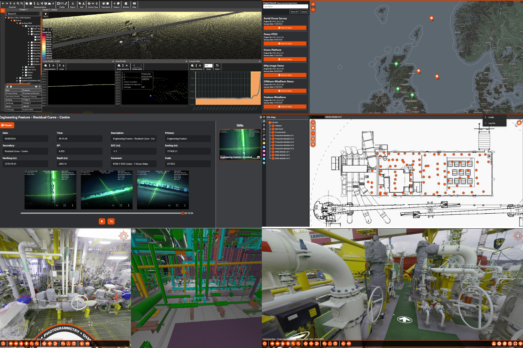Zoom out on the project map
The image size is (523, 348).
coord(313,10)
